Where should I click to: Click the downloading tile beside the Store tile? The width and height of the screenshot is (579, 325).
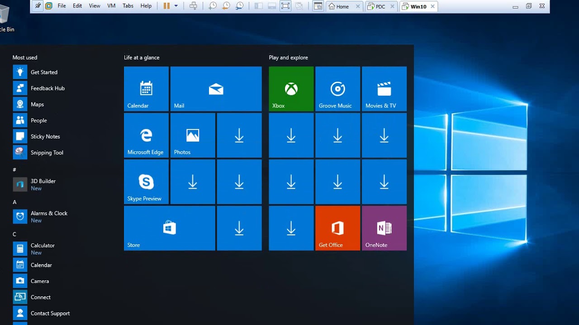(x=239, y=228)
